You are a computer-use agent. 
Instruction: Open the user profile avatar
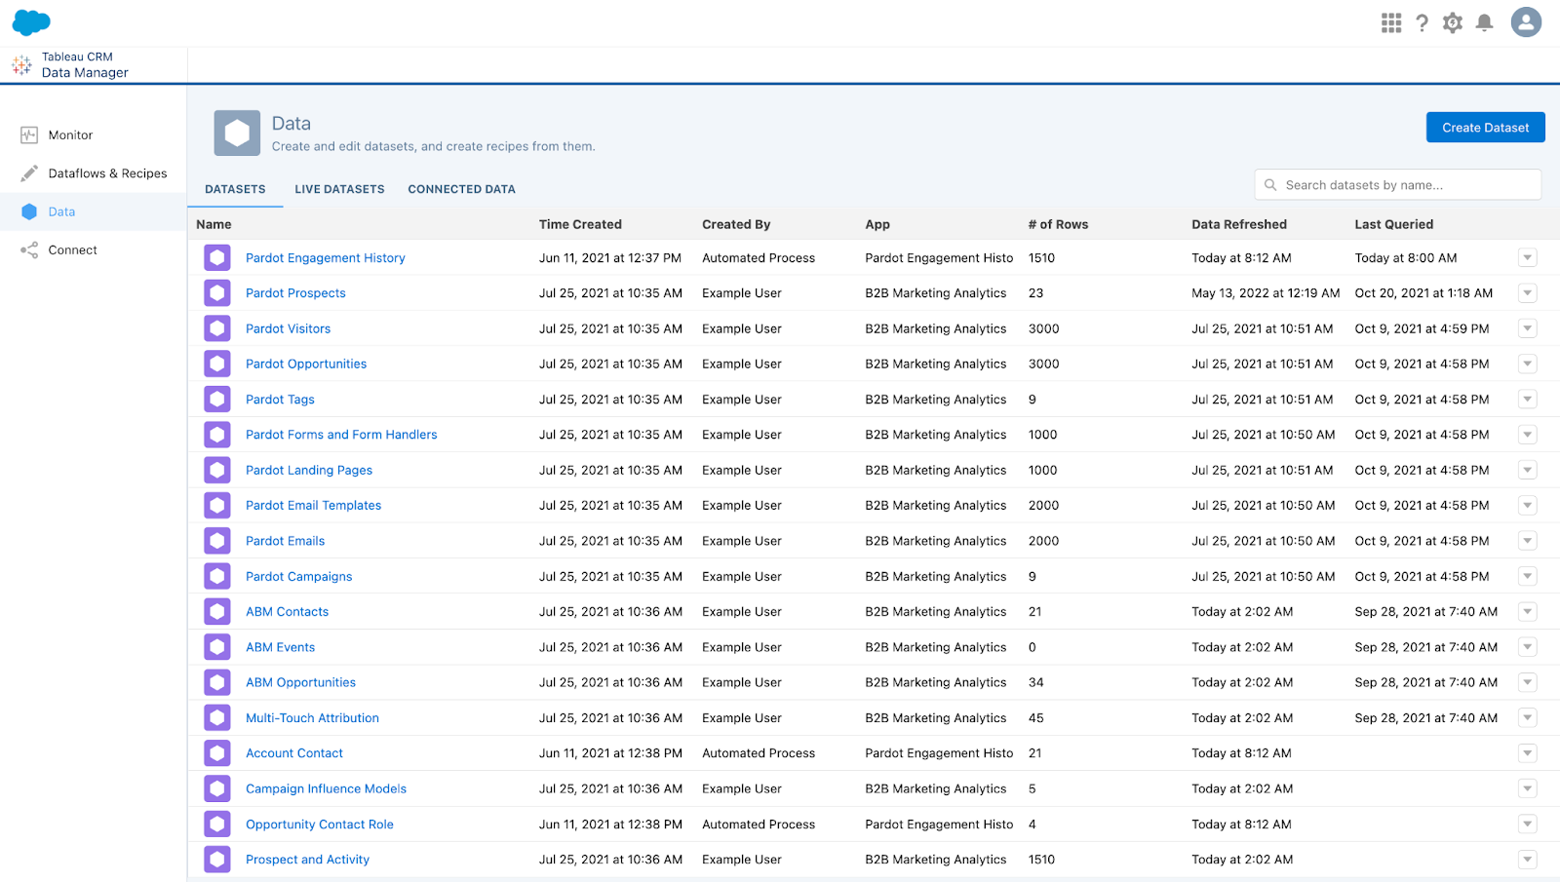[x=1526, y=21]
